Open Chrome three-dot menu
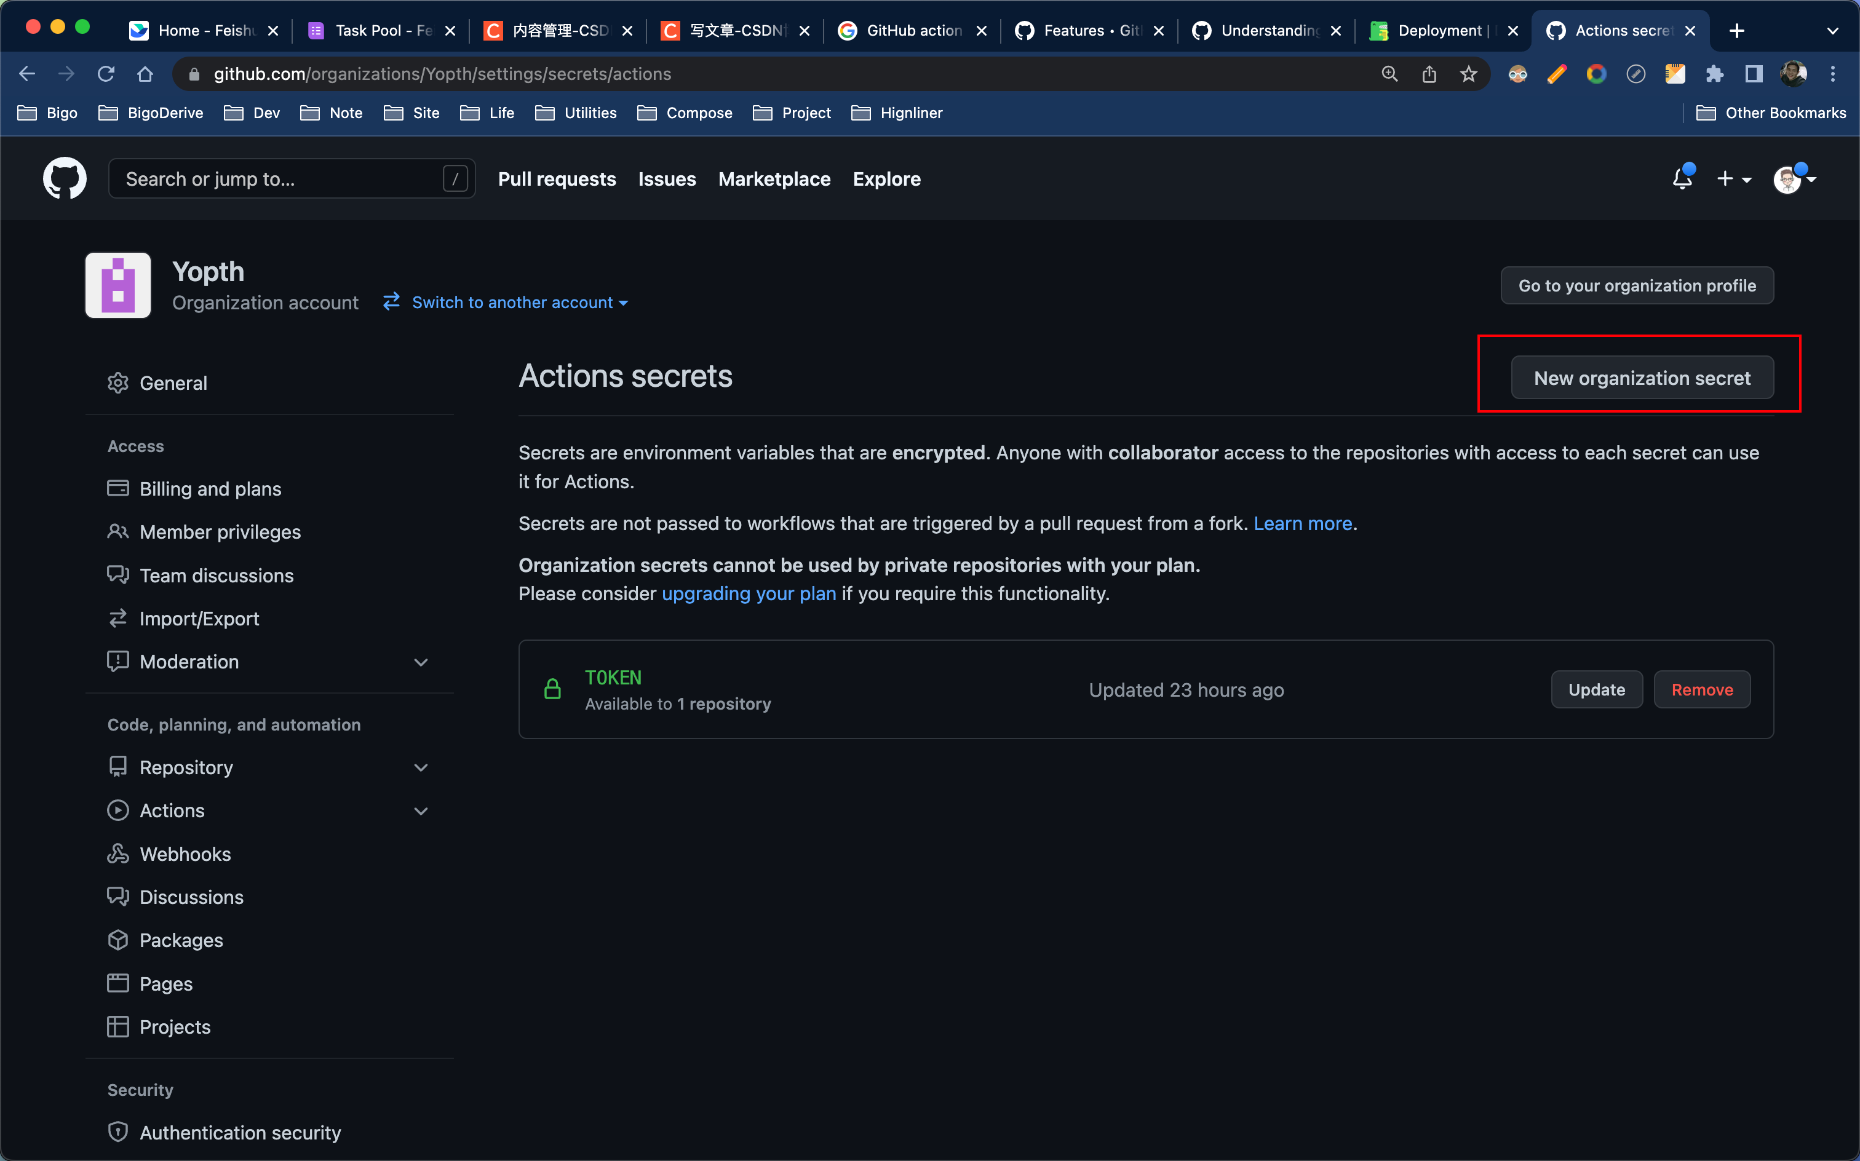 tap(1832, 74)
